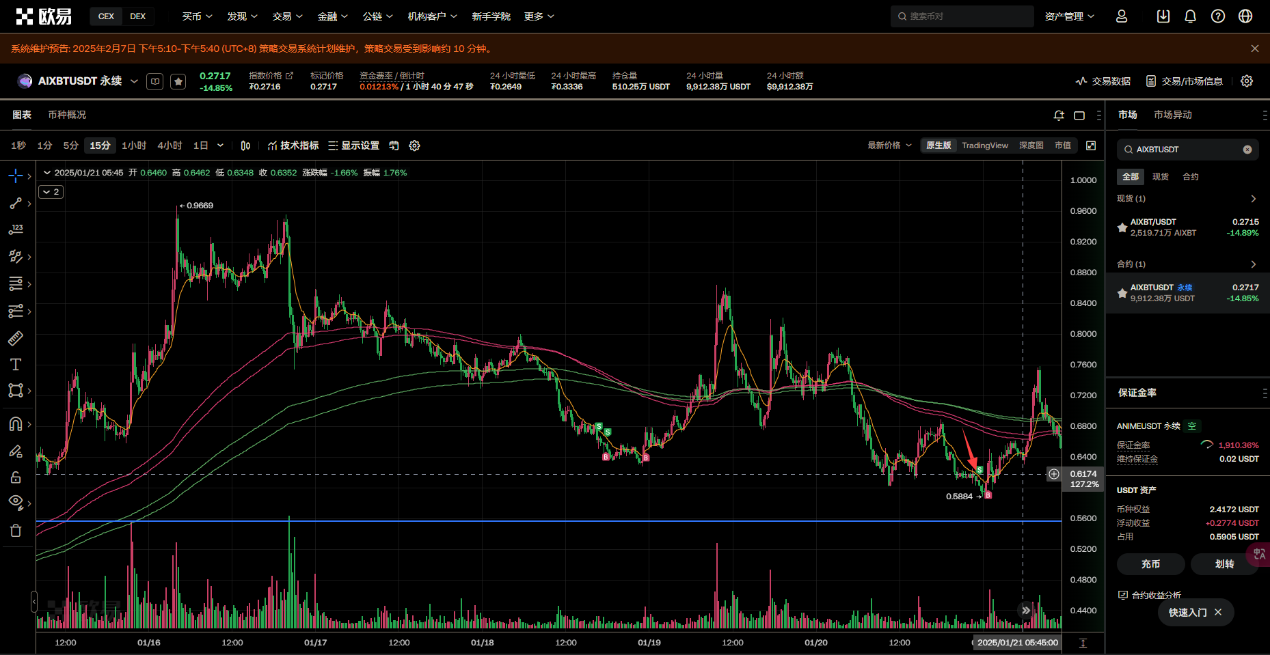Expand the 买币 menu
This screenshot has height=655, width=1270.
coord(197,16)
